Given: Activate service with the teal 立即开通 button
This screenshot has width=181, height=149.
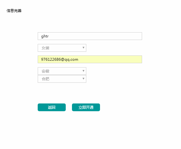Looking at the screenshot, I should point(86,107).
